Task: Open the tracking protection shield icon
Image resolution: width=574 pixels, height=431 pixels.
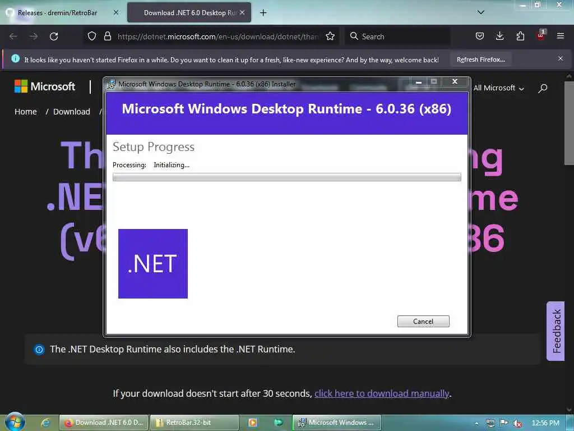Action: pos(92,36)
